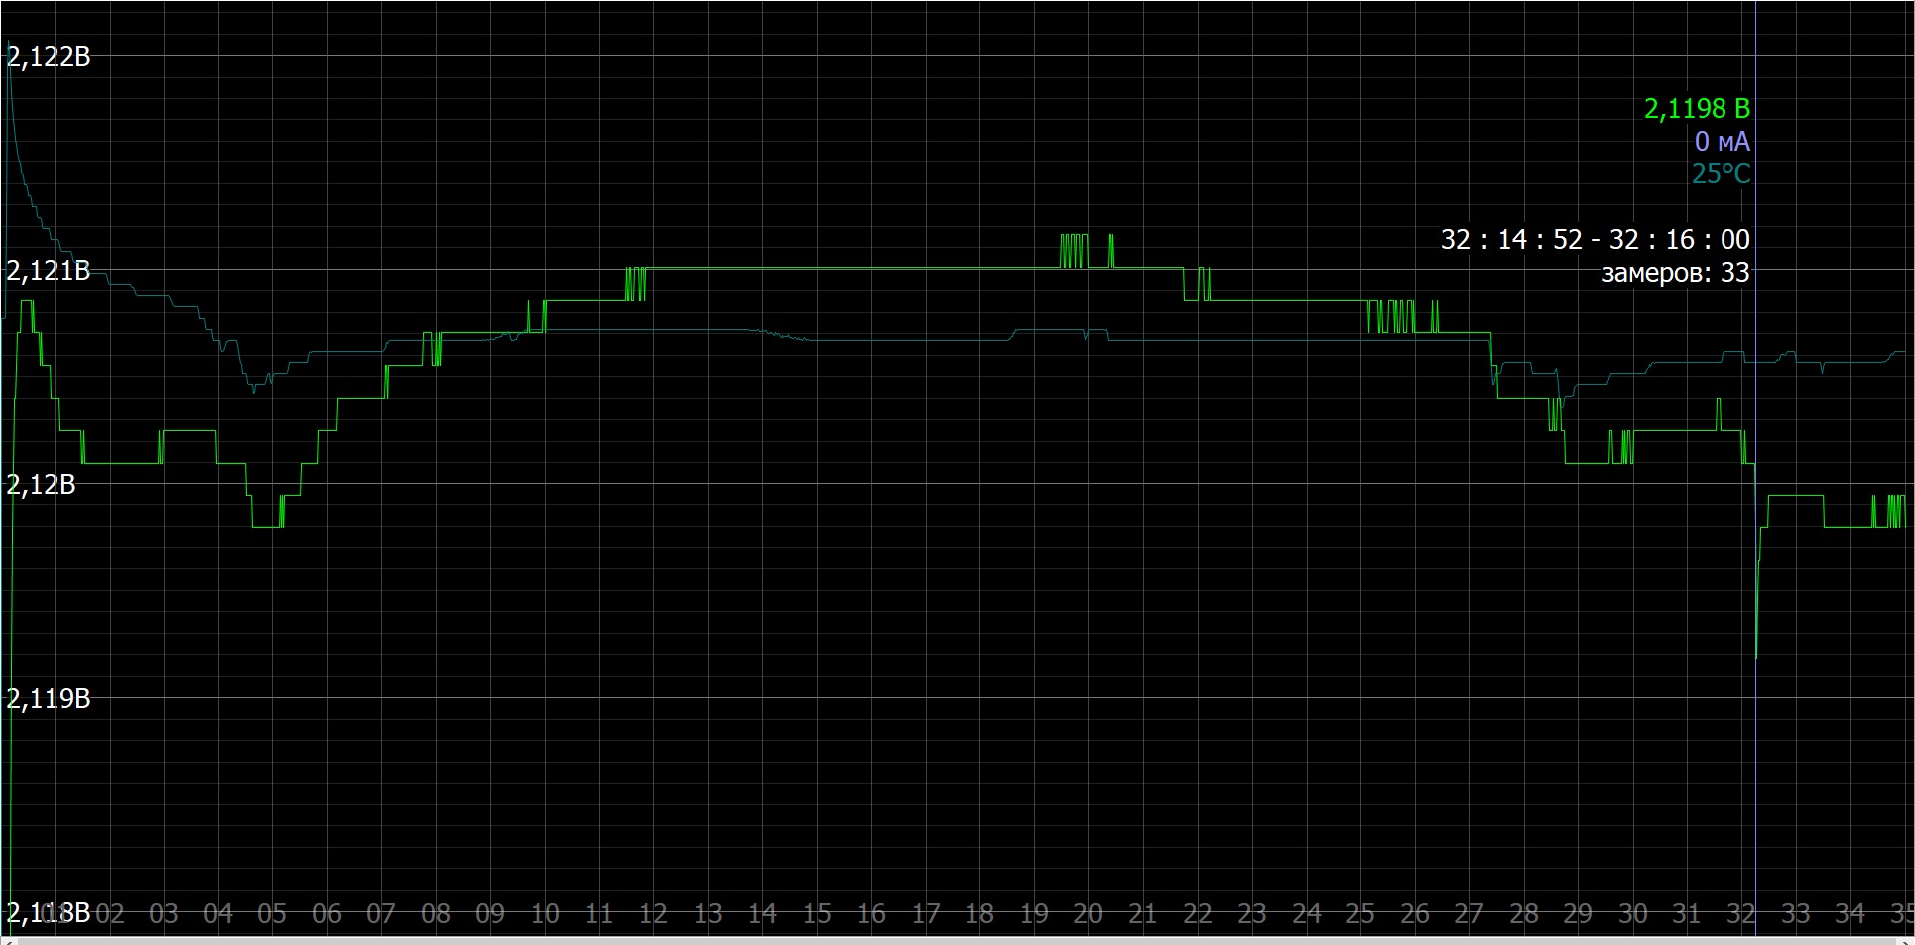Select the current readout 0 мА
This screenshot has height=945, width=1915.
1722,141
